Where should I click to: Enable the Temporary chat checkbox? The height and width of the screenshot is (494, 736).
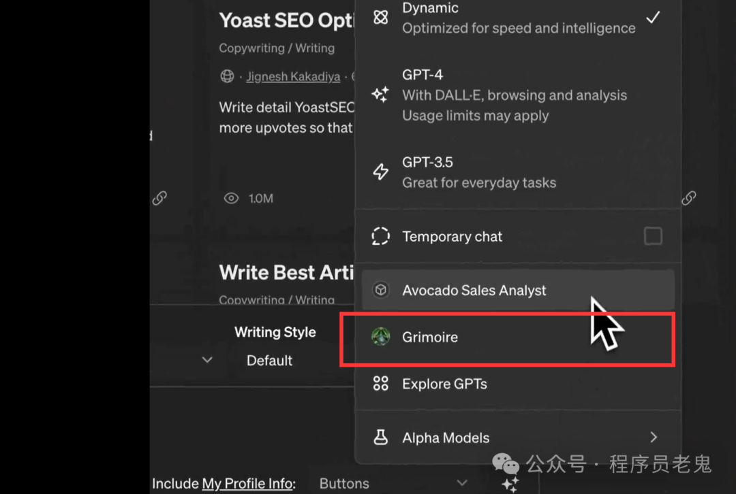pyautogui.click(x=653, y=236)
